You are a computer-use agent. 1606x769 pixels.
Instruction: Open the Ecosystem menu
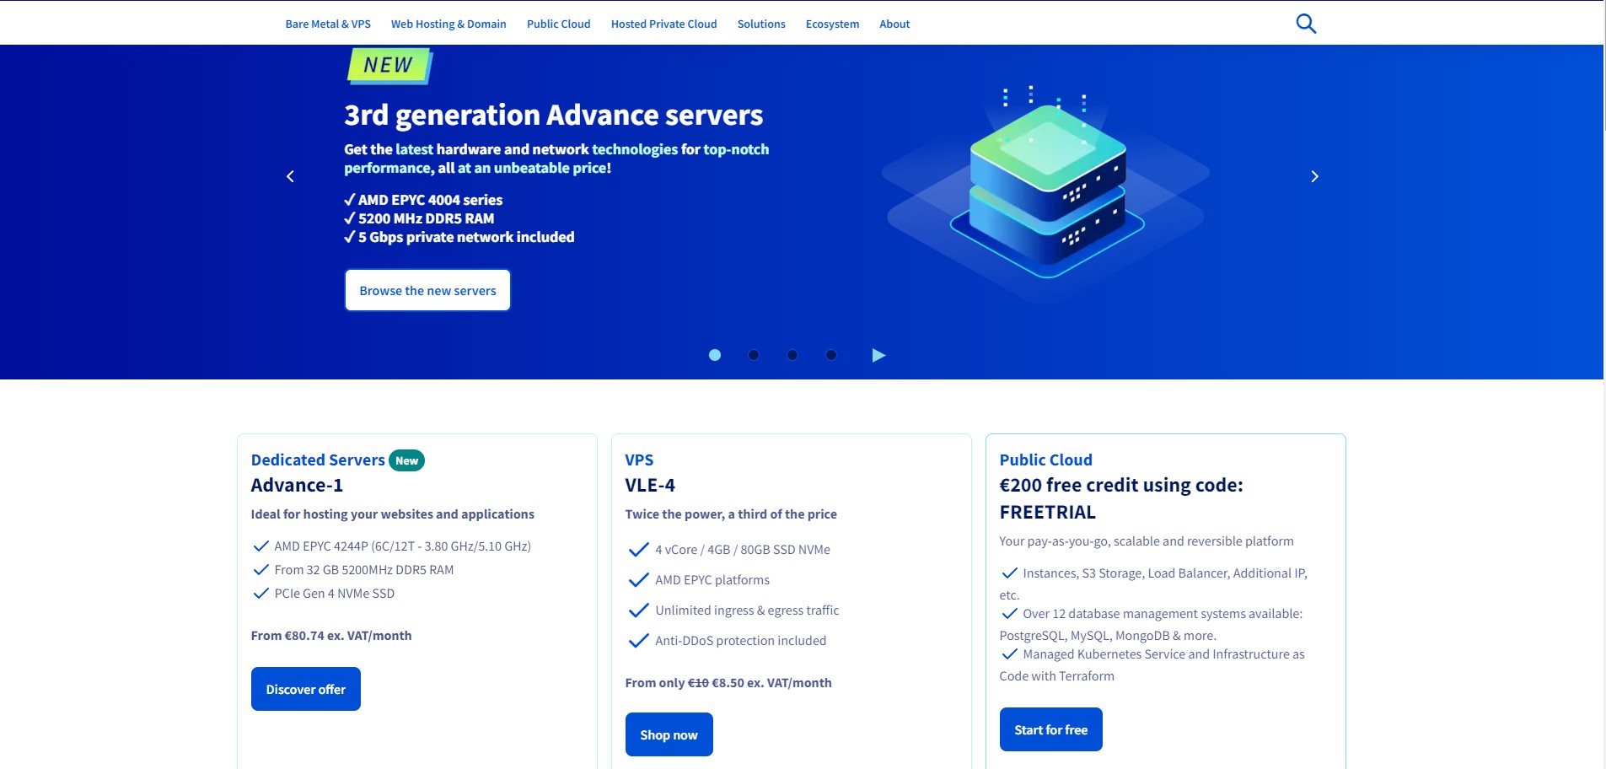click(832, 24)
